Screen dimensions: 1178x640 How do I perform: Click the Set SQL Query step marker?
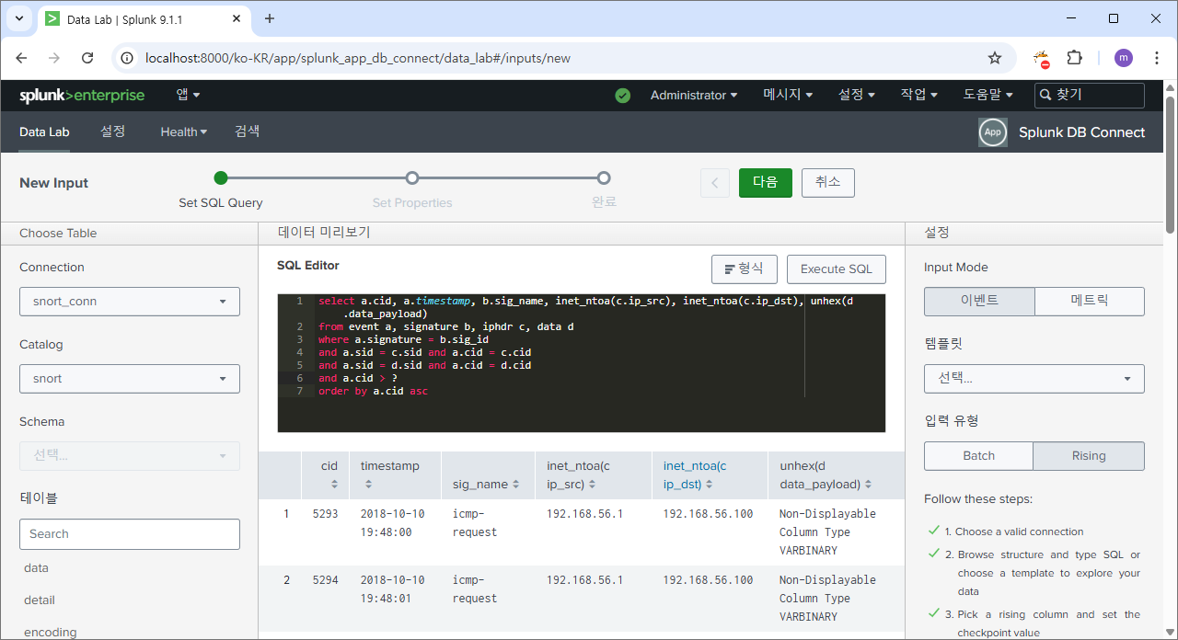(221, 178)
